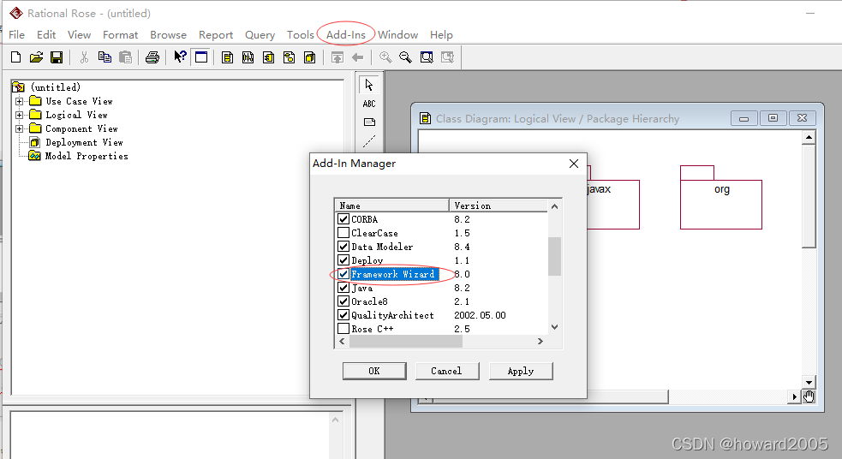Click the Browse Parent toolbar icon
842x459 pixels.
[x=337, y=57]
